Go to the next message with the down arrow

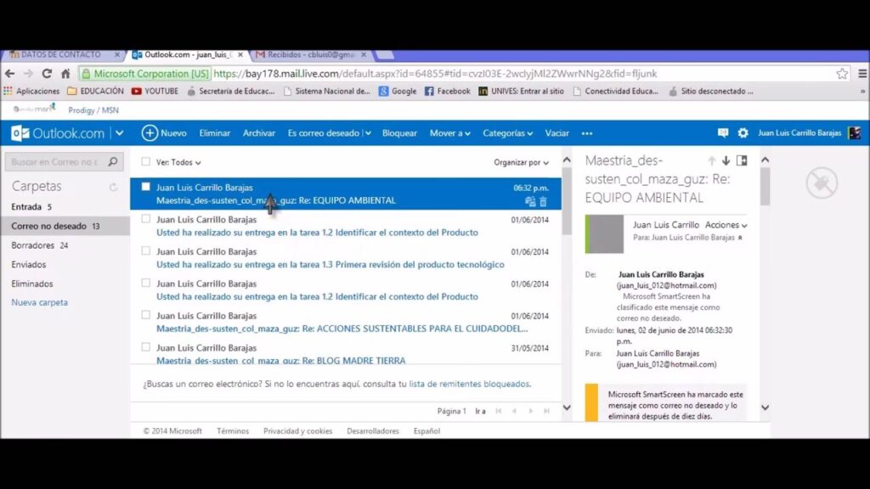726,161
